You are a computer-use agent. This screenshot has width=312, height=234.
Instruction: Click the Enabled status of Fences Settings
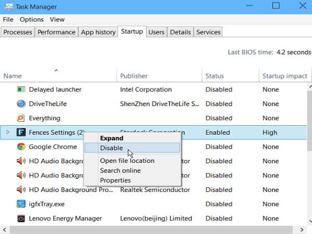(x=218, y=132)
